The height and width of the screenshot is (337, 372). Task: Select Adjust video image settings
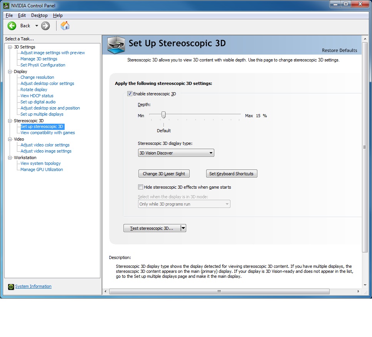[x=46, y=151]
